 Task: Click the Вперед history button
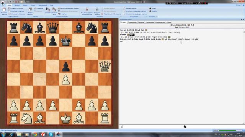click(153, 11)
